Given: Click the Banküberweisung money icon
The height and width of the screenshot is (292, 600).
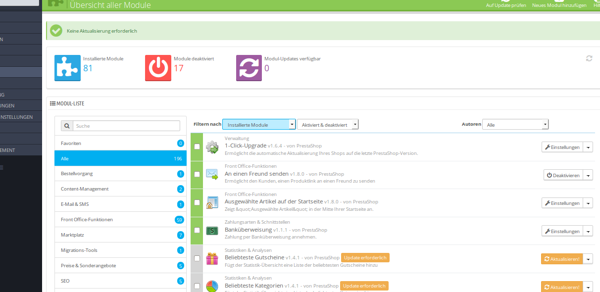Looking at the screenshot, I should click(x=212, y=231).
